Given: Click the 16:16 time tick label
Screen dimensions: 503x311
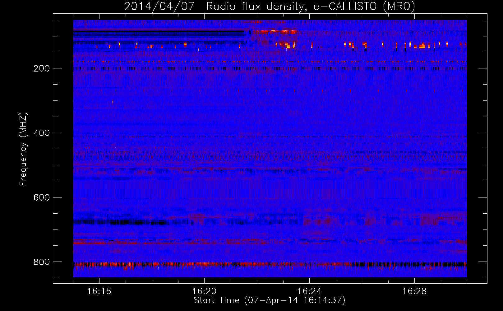Looking at the screenshot, I should 99,291.
